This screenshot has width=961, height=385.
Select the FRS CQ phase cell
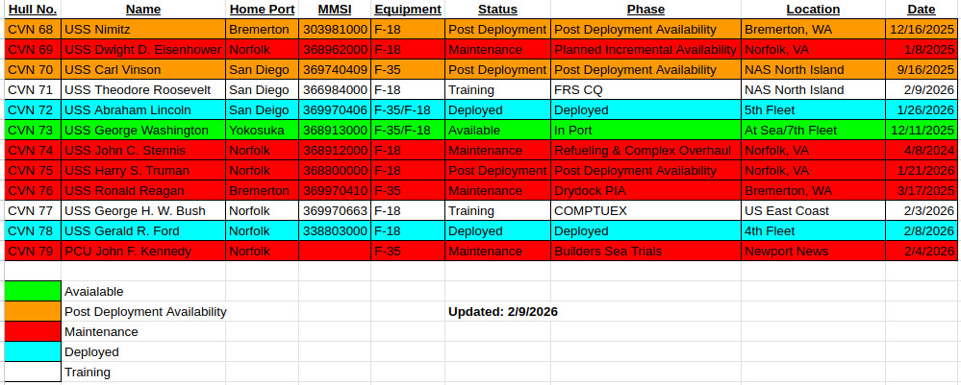645,90
